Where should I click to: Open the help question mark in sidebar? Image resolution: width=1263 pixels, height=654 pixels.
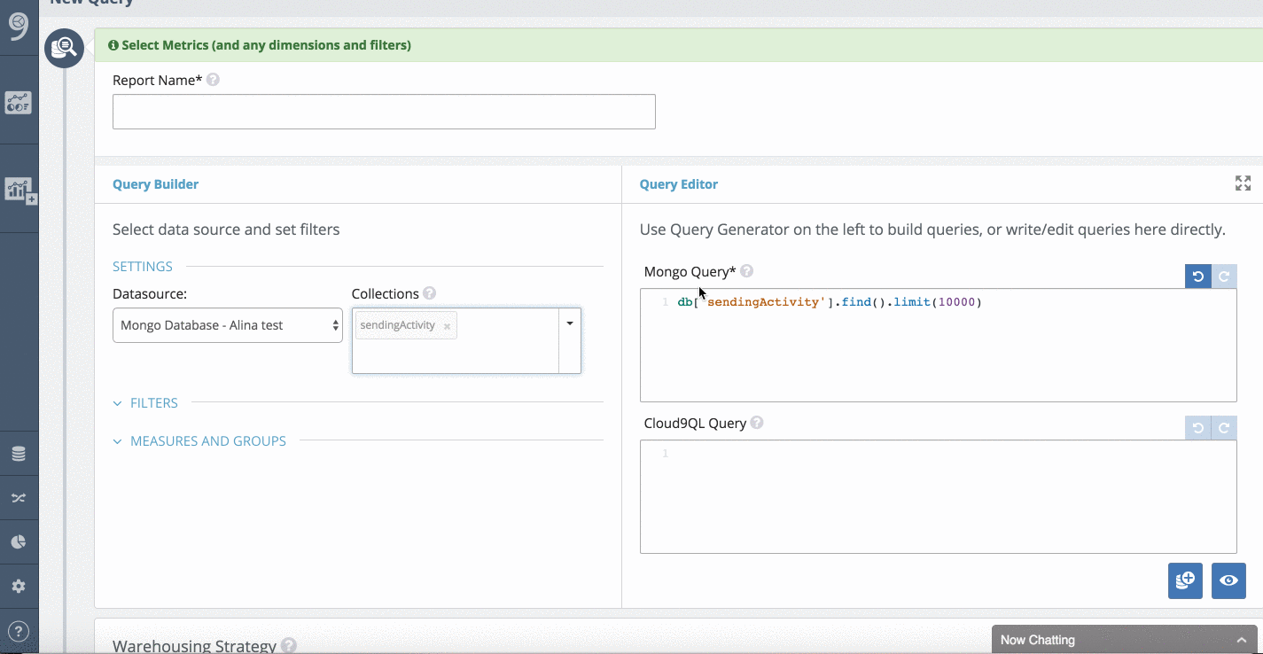click(19, 629)
